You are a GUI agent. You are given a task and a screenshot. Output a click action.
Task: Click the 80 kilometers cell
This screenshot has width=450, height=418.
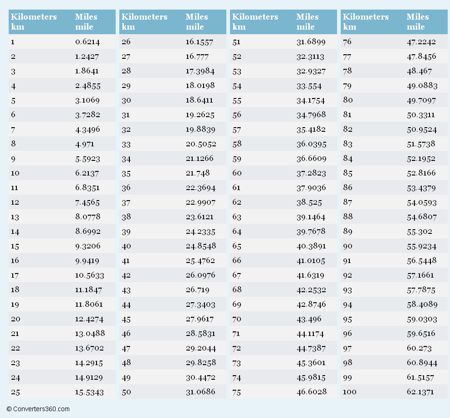348,100
